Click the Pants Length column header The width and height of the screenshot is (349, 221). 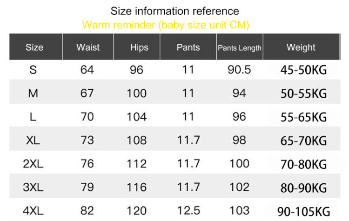(x=240, y=48)
